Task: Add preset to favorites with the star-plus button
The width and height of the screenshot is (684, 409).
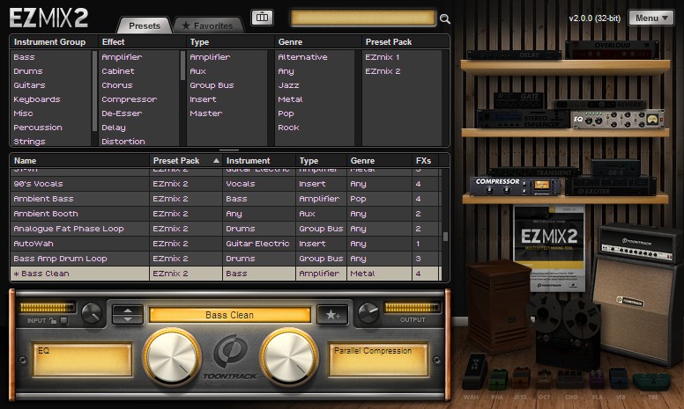Action: [x=333, y=315]
